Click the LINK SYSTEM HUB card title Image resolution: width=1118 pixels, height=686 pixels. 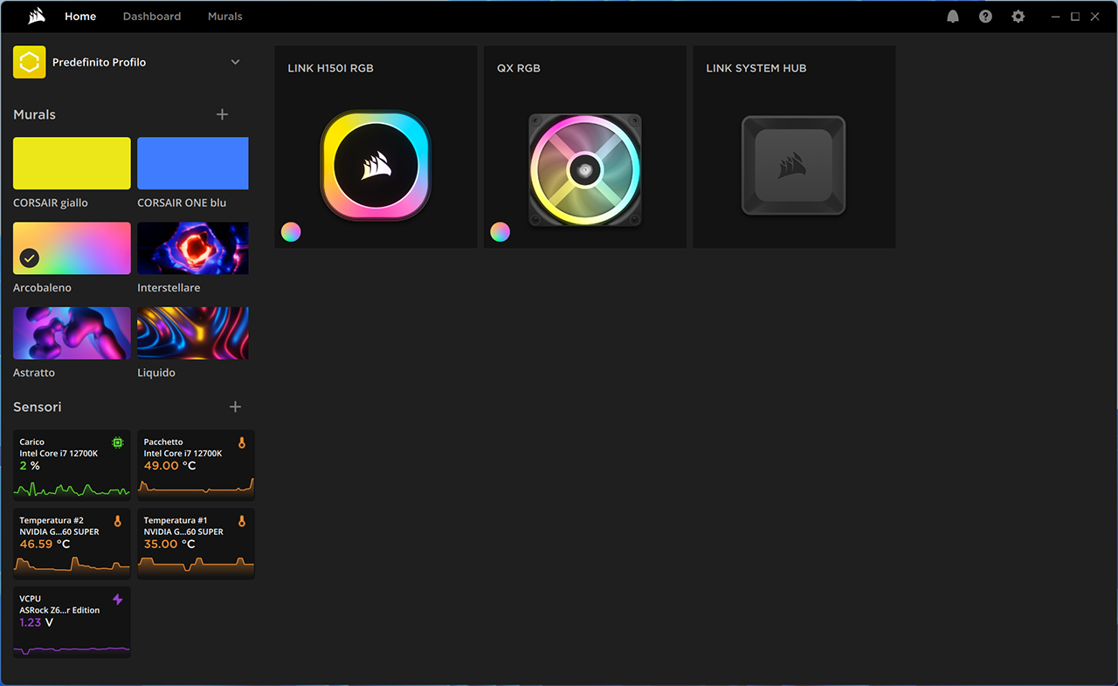(756, 68)
